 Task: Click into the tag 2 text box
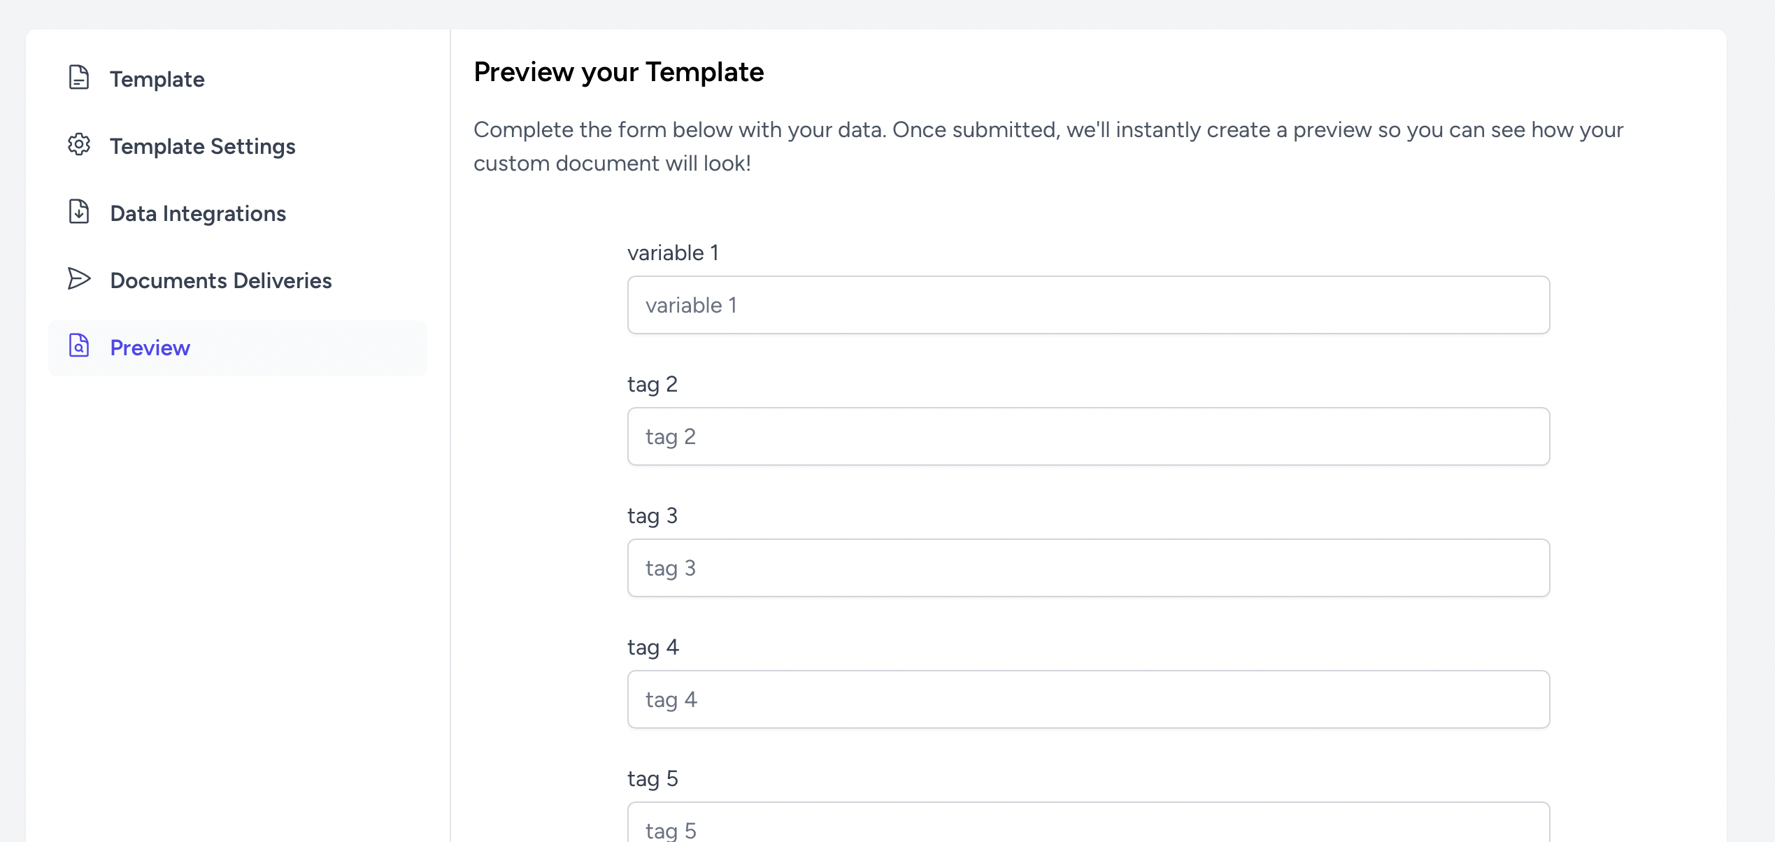tap(1088, 436)
